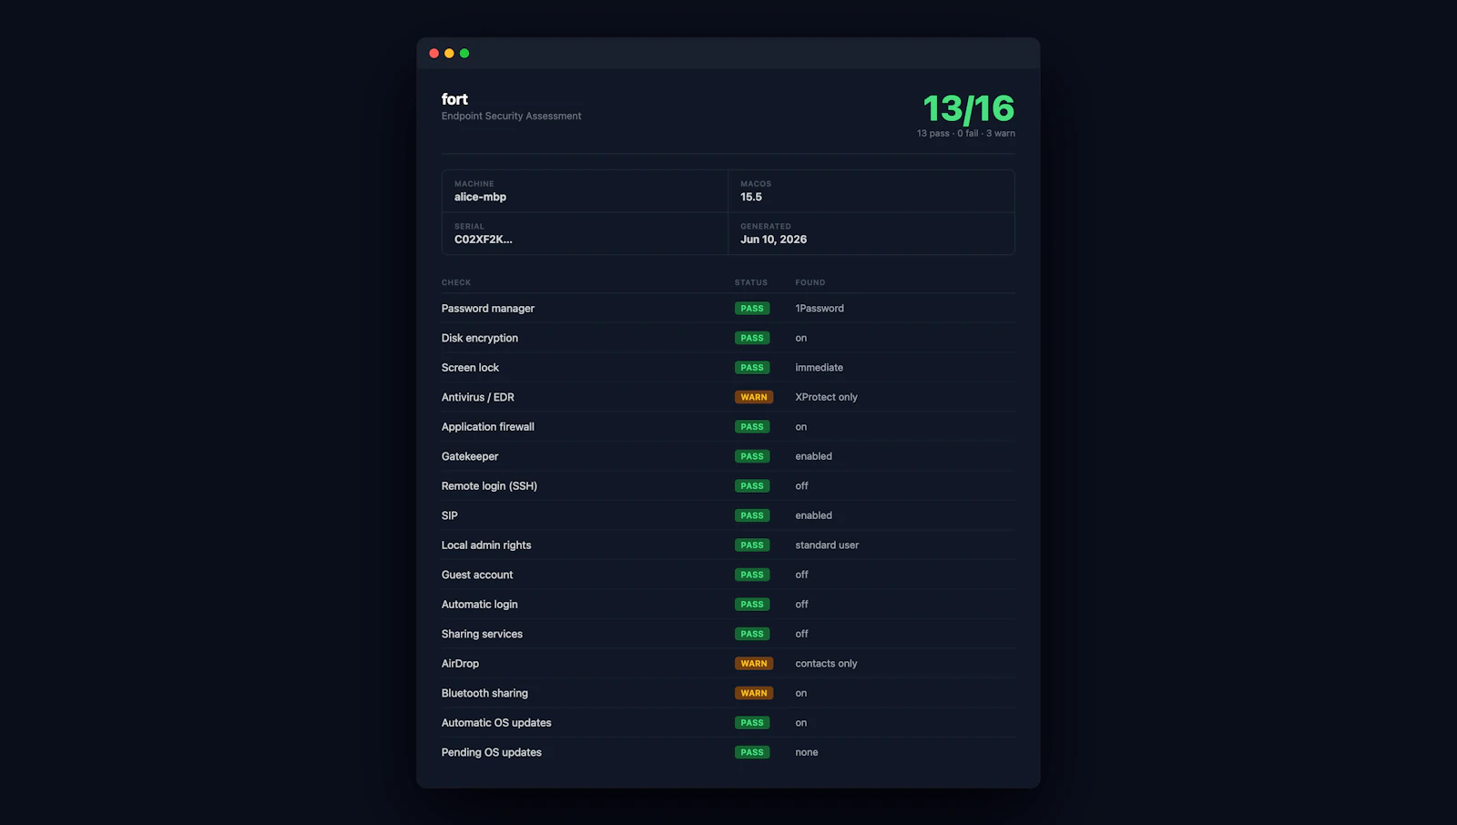Click the 'XProtect only' found value
Viewport: 1457px width, 825px height.
pyautogui.click(x=826, y=397)
